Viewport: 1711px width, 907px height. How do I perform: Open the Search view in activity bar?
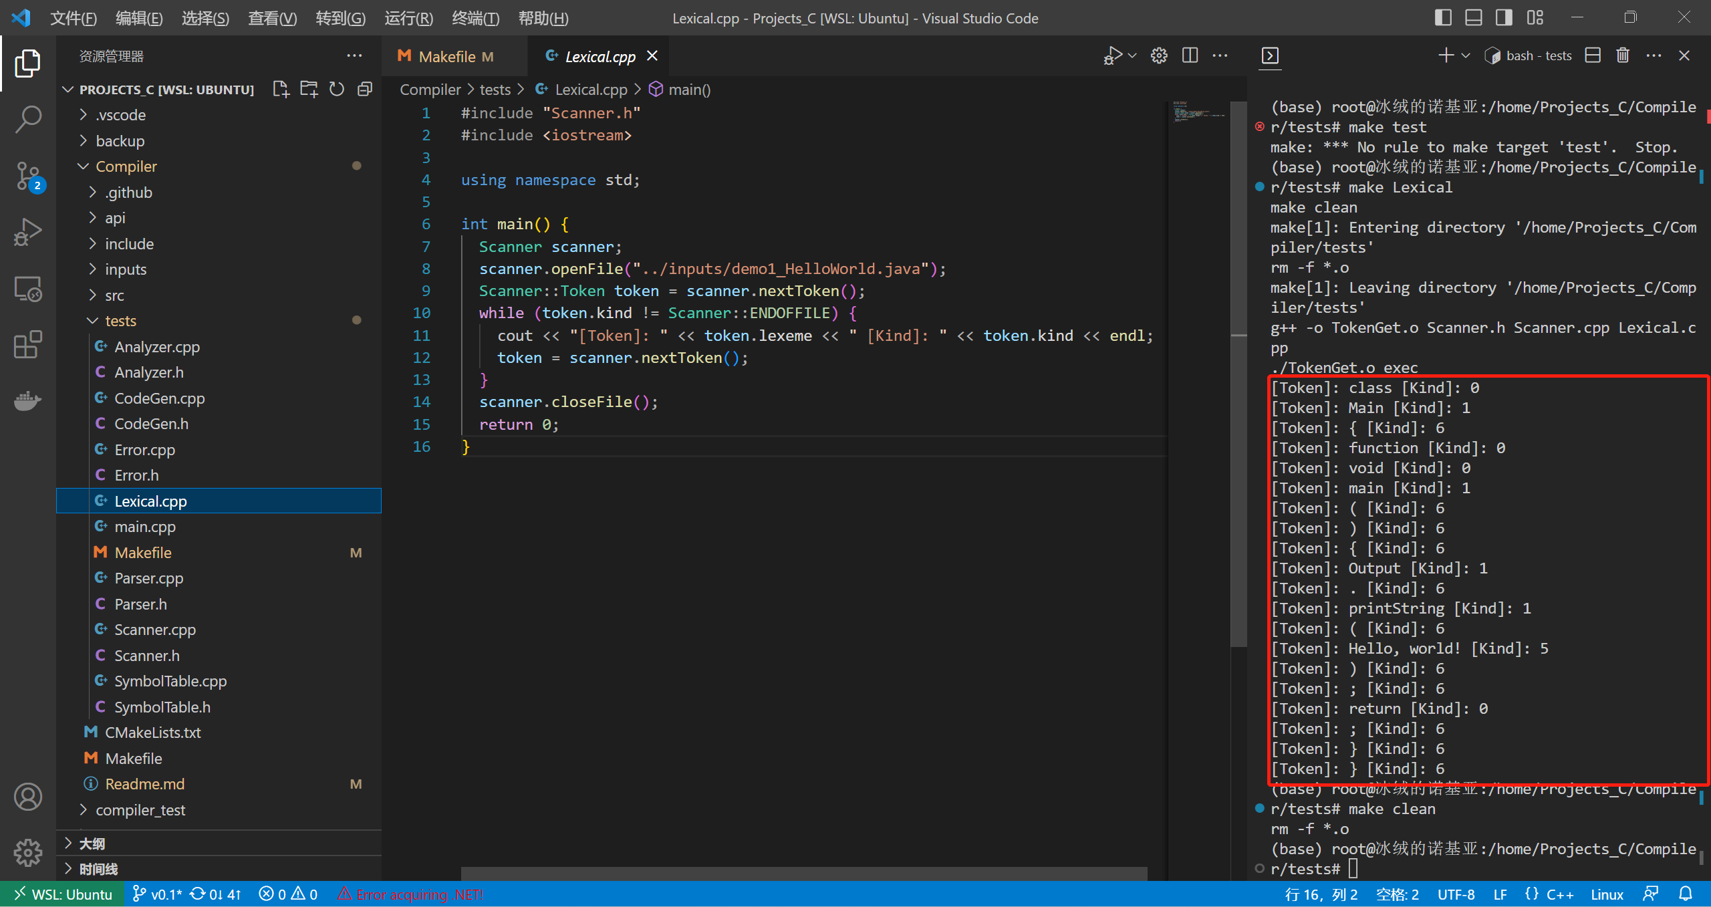[27, 120]
